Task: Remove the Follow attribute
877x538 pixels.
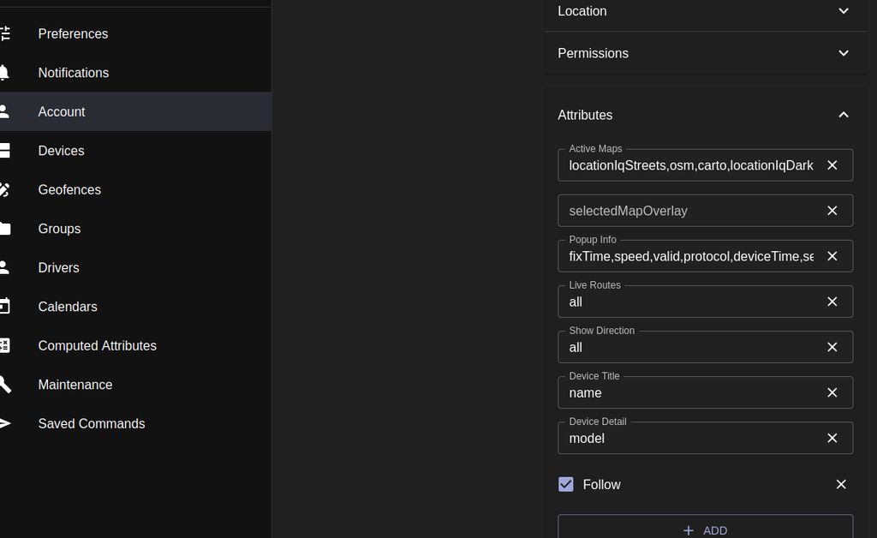Action: coord(841,485)
